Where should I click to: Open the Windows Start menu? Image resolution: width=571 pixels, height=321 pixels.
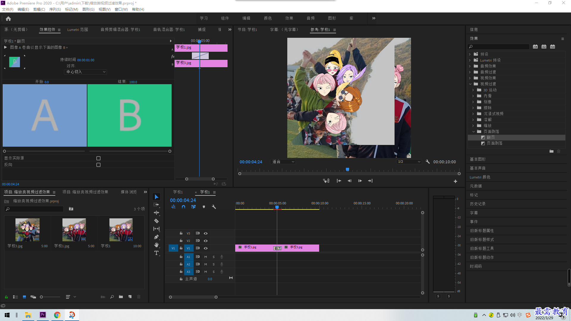tap(7, 315)
